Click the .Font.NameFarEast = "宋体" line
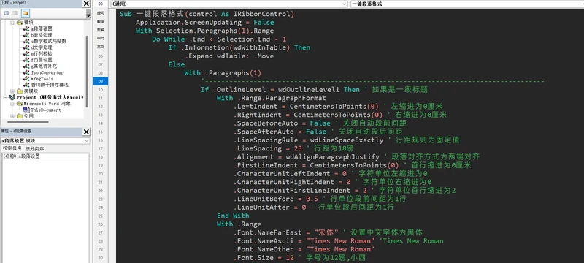Image resolution: width=584 pixels, height=263 pixels. [328, 232]
